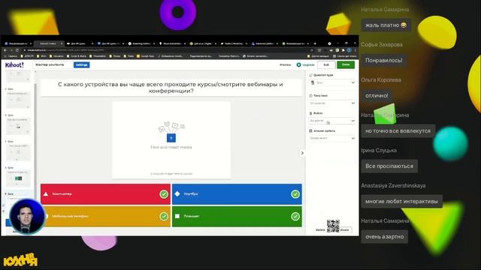
Task: Click the square shape on green answer
Action: pos(177,216)
